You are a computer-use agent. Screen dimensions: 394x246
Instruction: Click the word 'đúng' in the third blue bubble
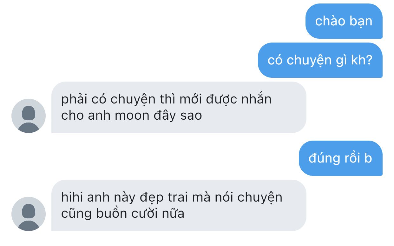click(322, 159)
